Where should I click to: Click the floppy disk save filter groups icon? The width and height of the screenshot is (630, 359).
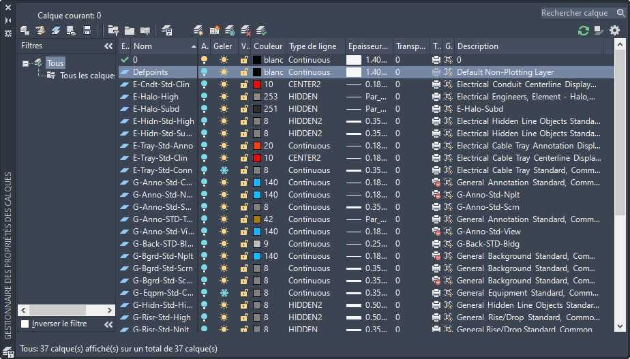point(87,30)
